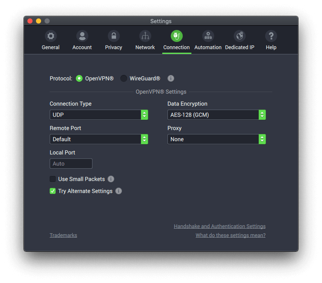
Task: Open the Help question mark icon
Action: tap(271, 36)
